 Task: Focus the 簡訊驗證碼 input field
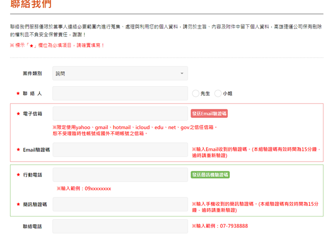120,204
